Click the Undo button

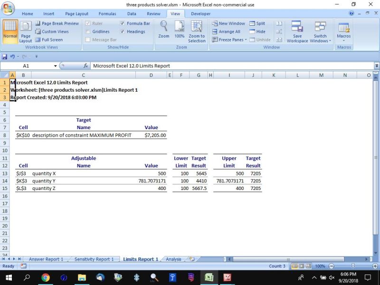(x=12, y=57)
